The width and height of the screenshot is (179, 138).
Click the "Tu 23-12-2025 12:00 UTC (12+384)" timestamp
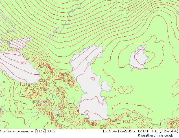click(x=140, y=131)
